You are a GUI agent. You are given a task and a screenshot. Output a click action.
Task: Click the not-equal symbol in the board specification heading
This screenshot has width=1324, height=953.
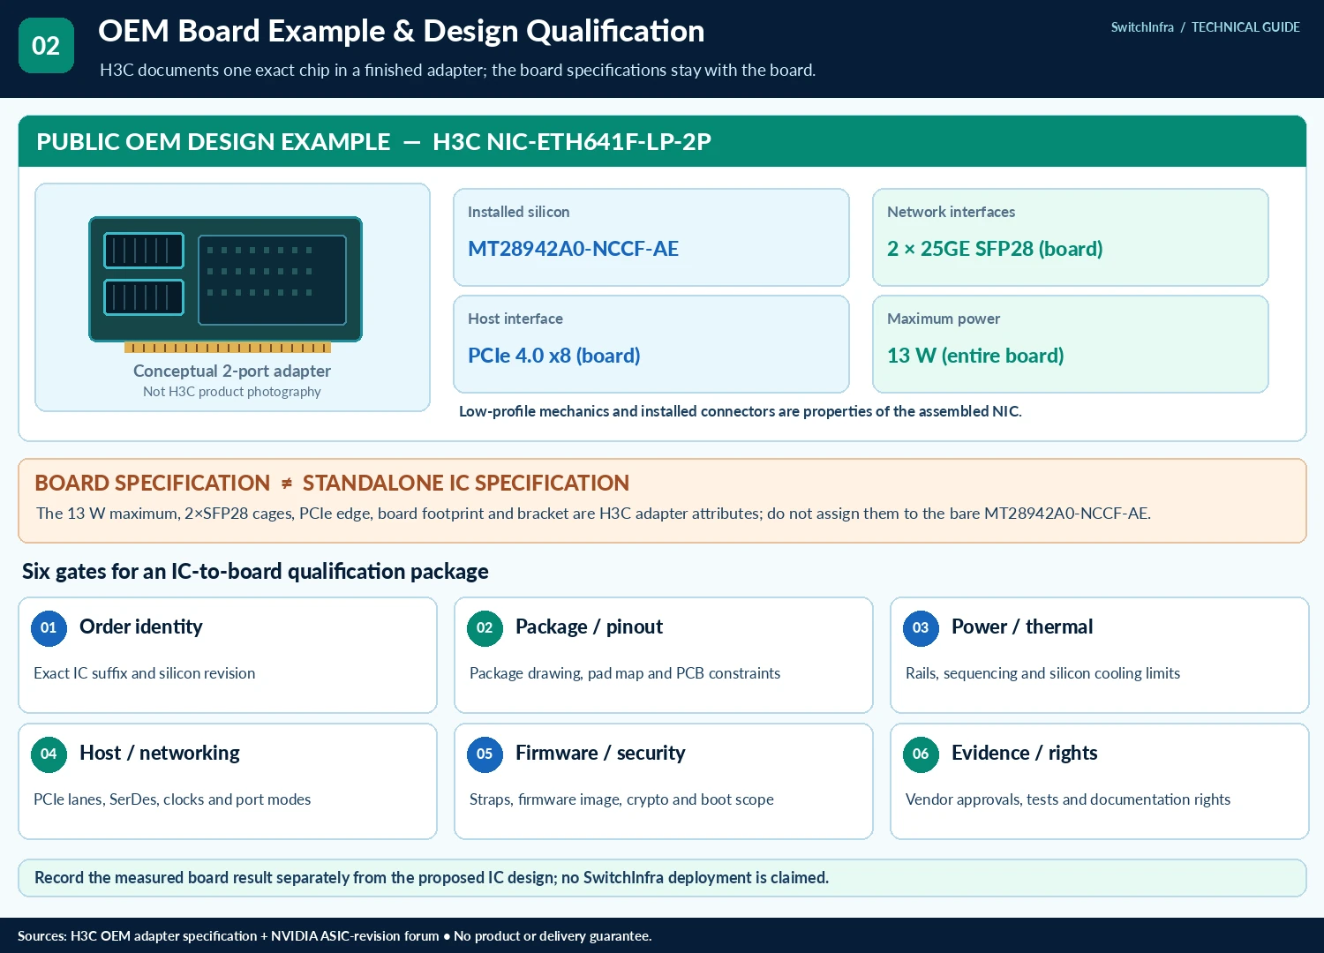(x=286, y=484)
